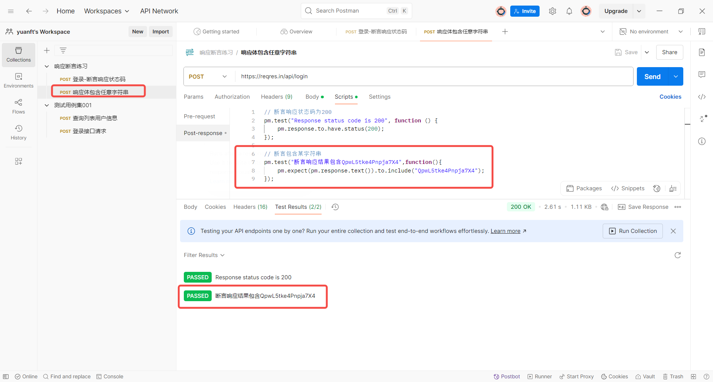The width and height of the screenshot is (713, 382).
Task: Open the collections filter icon
Action: (x=63, y=50)
